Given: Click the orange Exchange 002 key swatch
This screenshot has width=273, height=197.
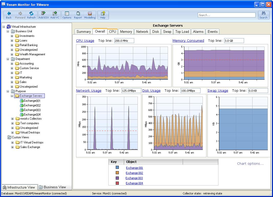Looking at the screenshot, I should [117, 173].
